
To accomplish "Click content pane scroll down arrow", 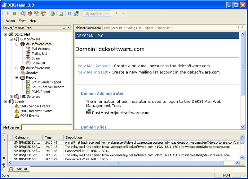I will click(243, 127).
